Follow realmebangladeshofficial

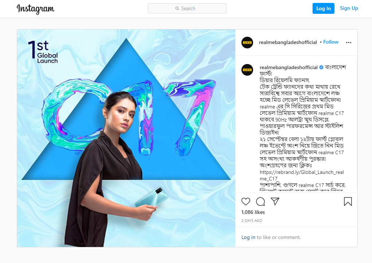[331, 42]
